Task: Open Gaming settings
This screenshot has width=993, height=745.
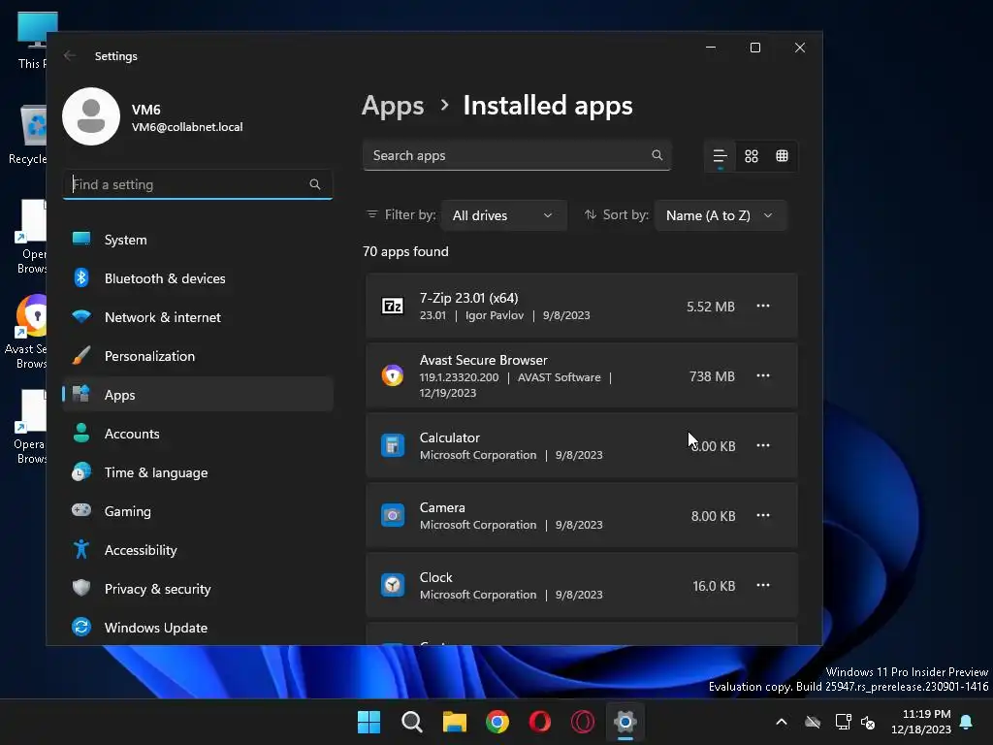Action: point(198,511)
